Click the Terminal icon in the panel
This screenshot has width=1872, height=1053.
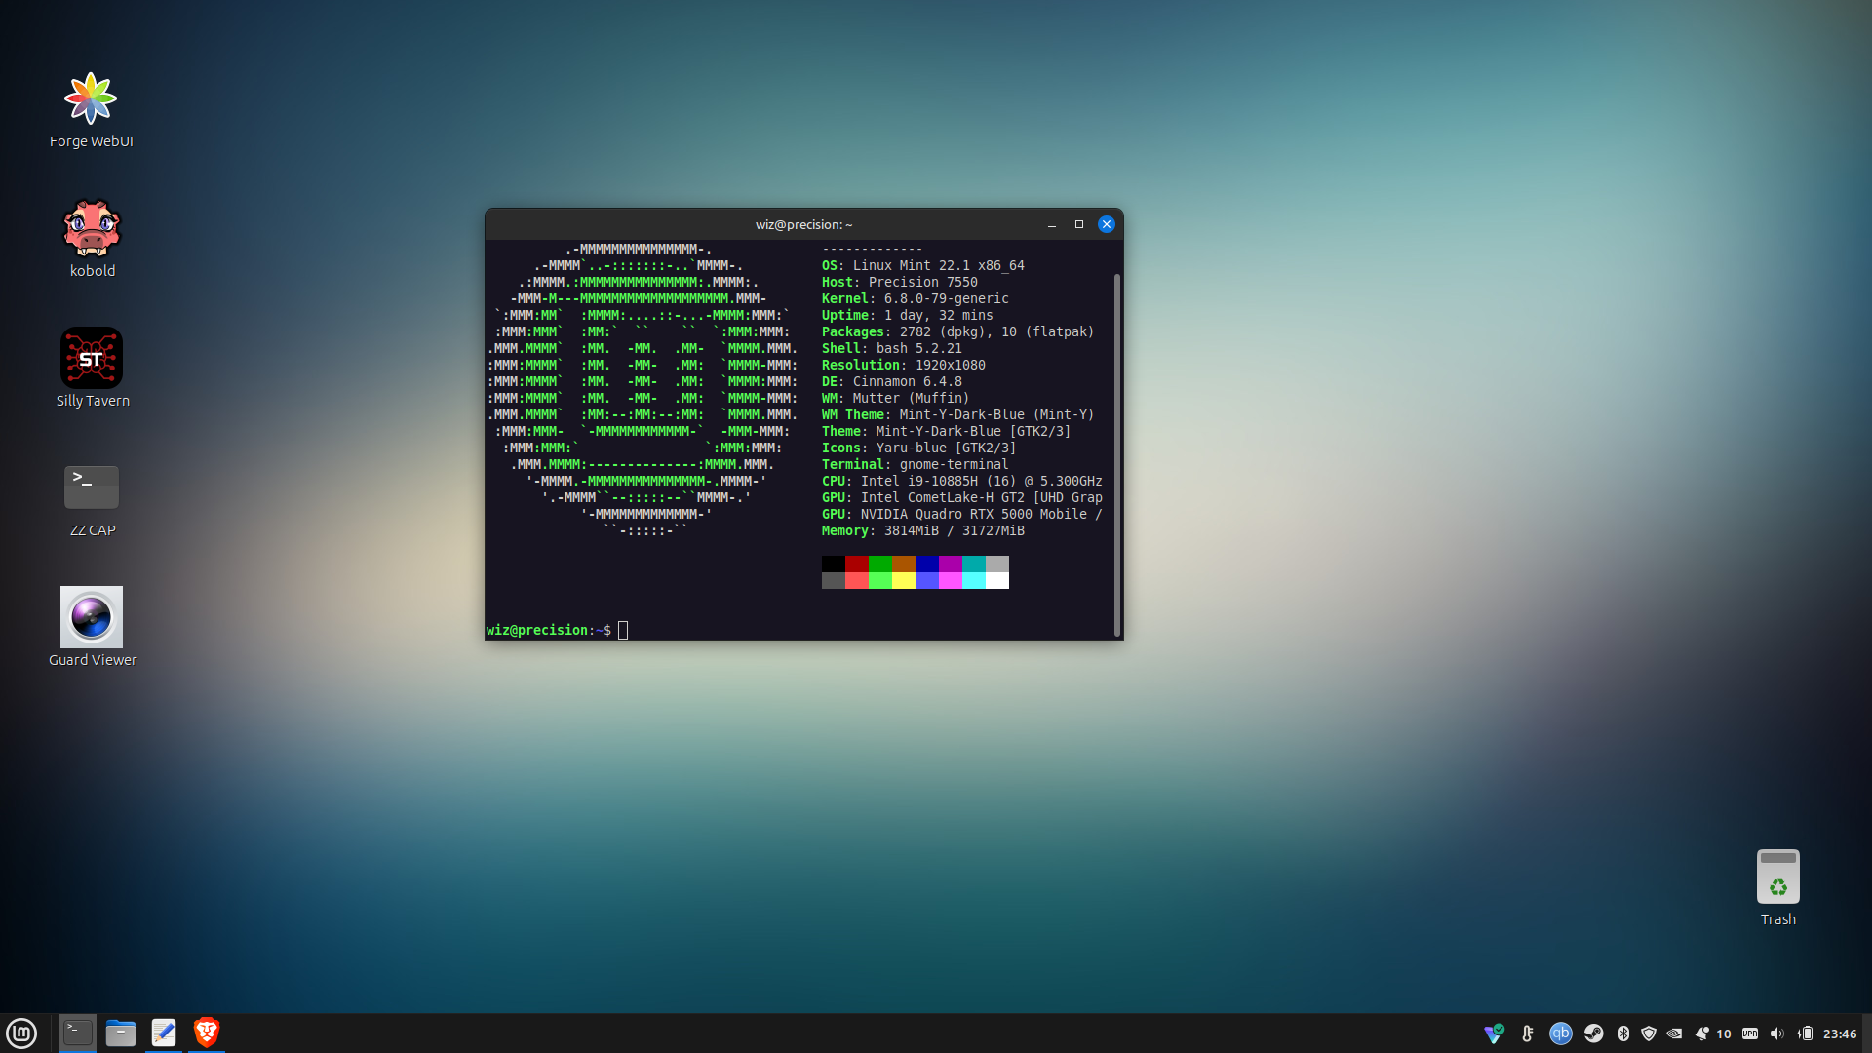coord(78,1033)
